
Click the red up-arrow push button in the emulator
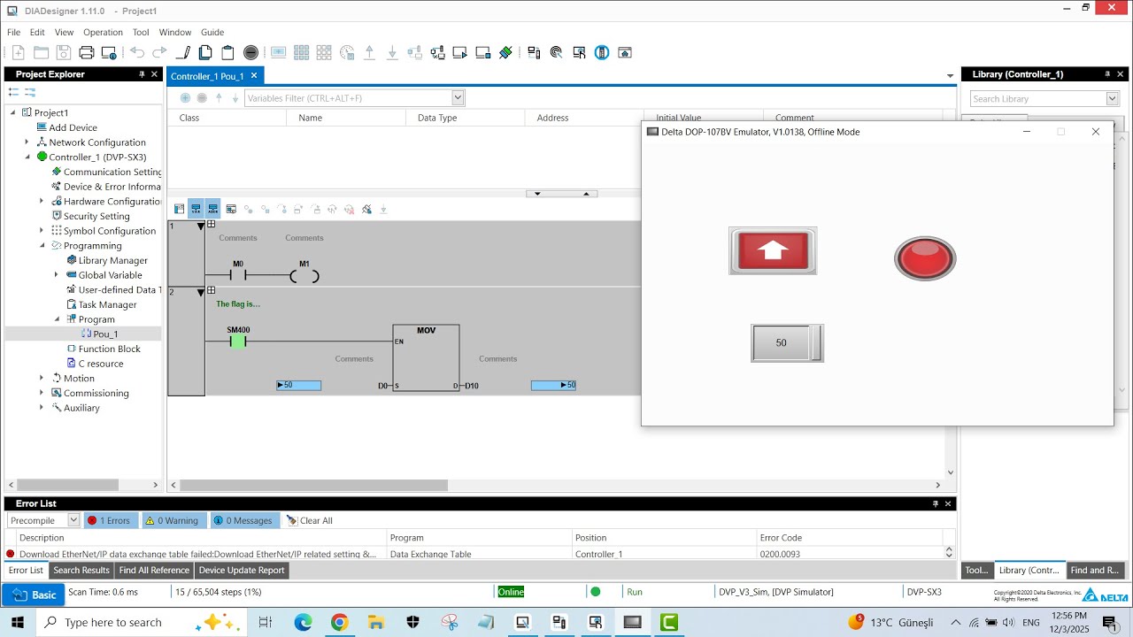(x=773, y=250)
